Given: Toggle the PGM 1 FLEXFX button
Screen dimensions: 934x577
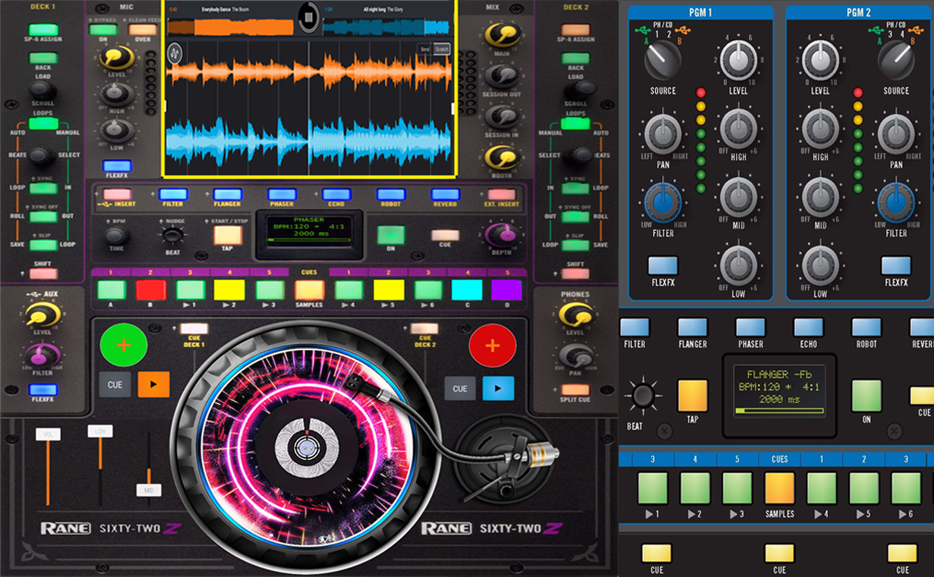Looking at the screenshot, I should [662, 266].
